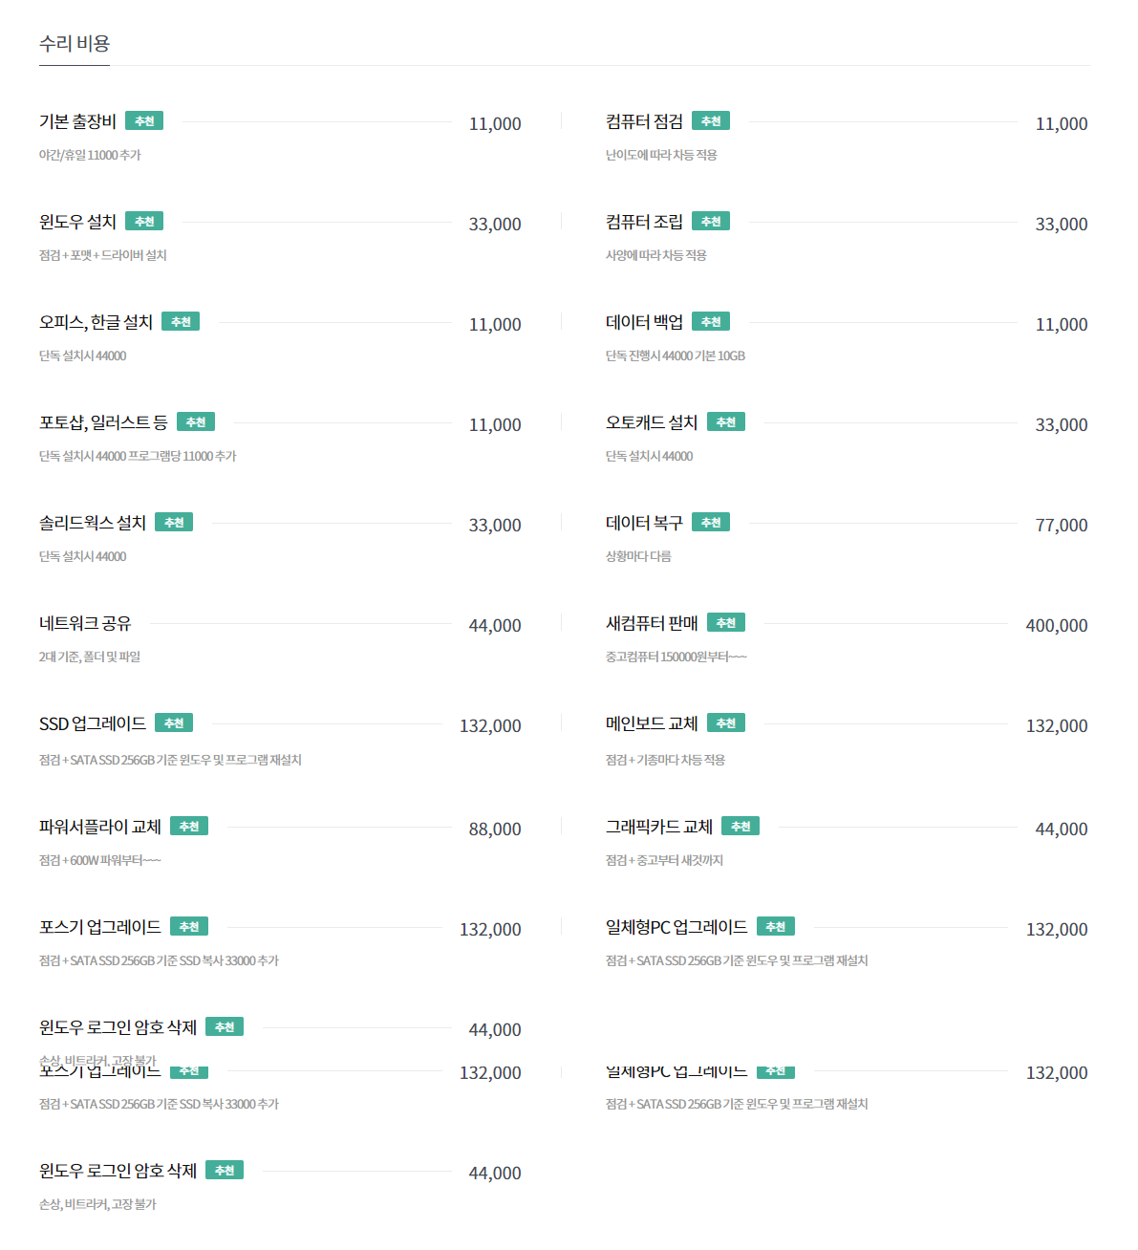
Task: Click the 추천 badge beside 새컴퓨터 판매
Action: (726, 623)
